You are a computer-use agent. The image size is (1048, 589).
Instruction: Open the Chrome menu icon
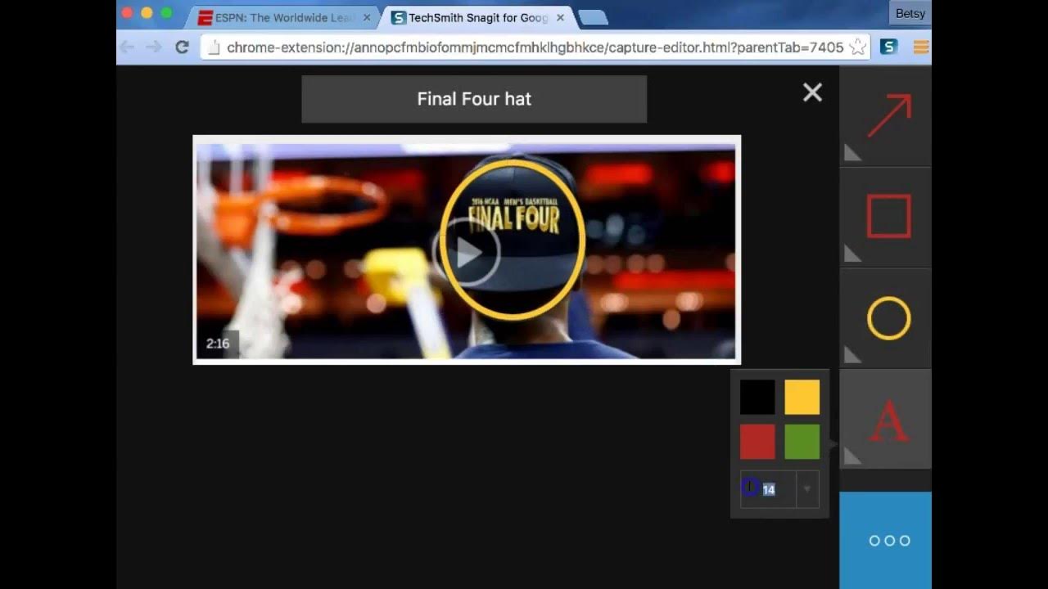(x=921, y=47)
